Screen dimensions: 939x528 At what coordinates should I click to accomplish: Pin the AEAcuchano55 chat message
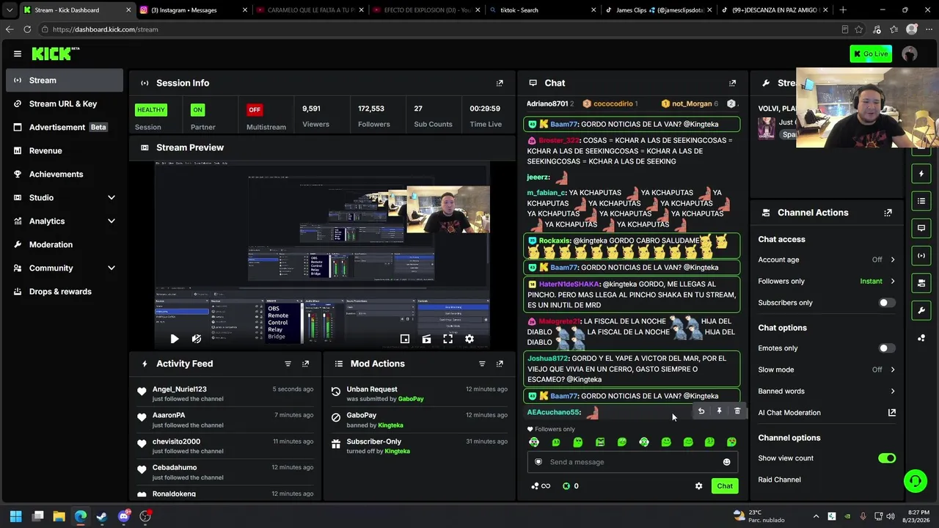(719, 411)
